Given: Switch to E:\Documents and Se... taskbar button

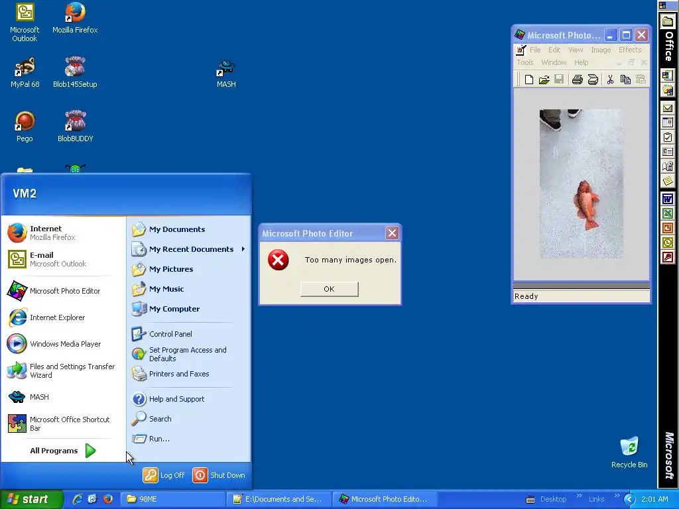Looking at the screenshot, I should pyautogui.click(x=279, y=499).
